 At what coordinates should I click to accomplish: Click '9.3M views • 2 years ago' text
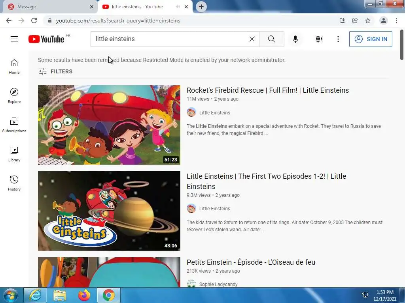213,195
